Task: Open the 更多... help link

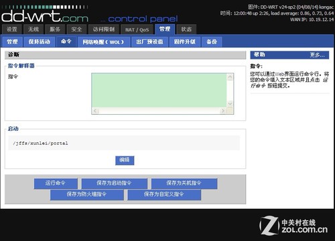Action: (317, 55)
